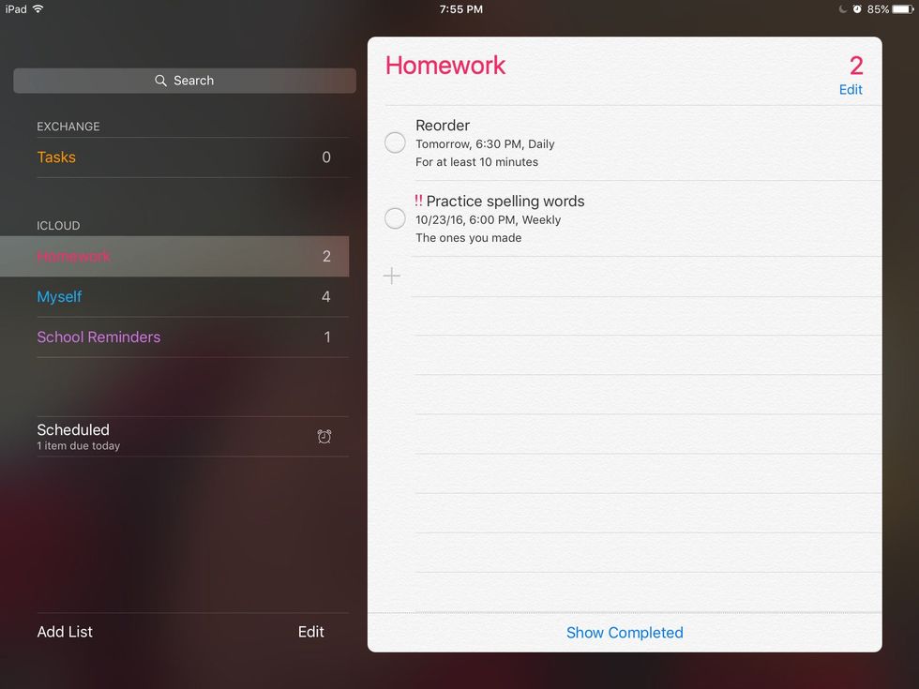The image size is (919, 689).
Task: Complete the Practice spelling words reminder
Action: point(396,218)
